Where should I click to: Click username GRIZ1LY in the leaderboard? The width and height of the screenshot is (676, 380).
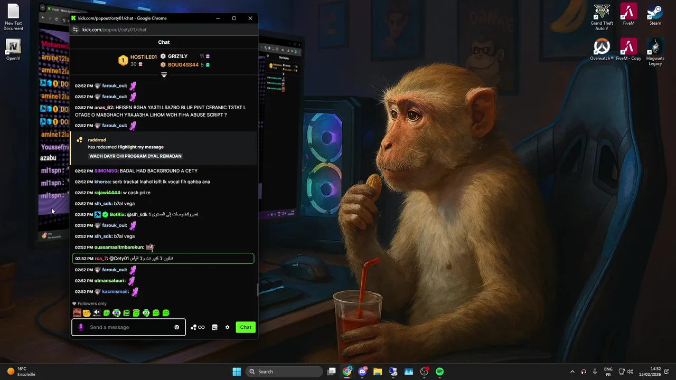178,56
